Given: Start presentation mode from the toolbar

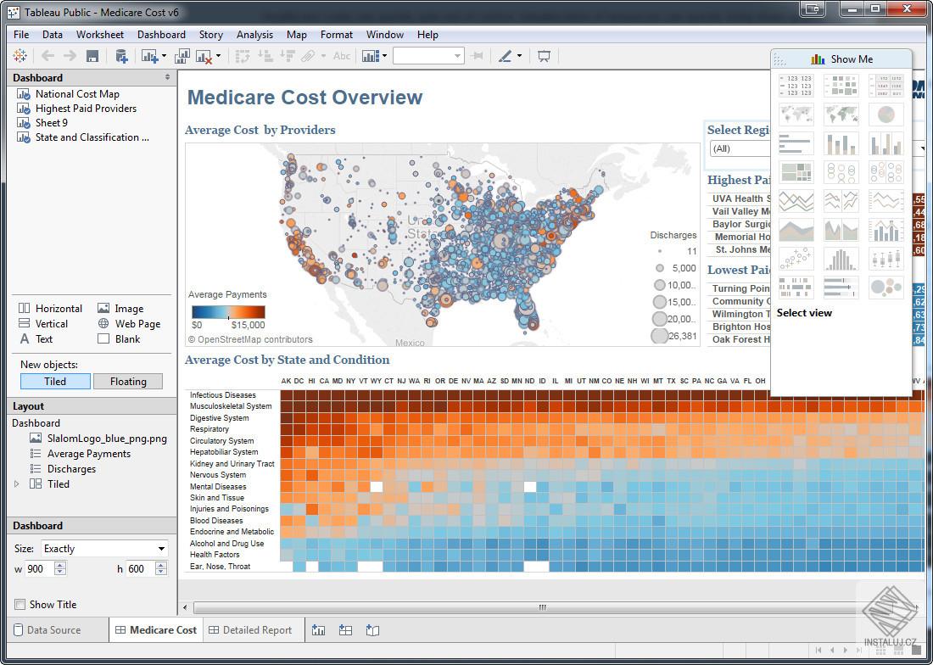Looking at the screenshot, I should click(x=545, y=55).
